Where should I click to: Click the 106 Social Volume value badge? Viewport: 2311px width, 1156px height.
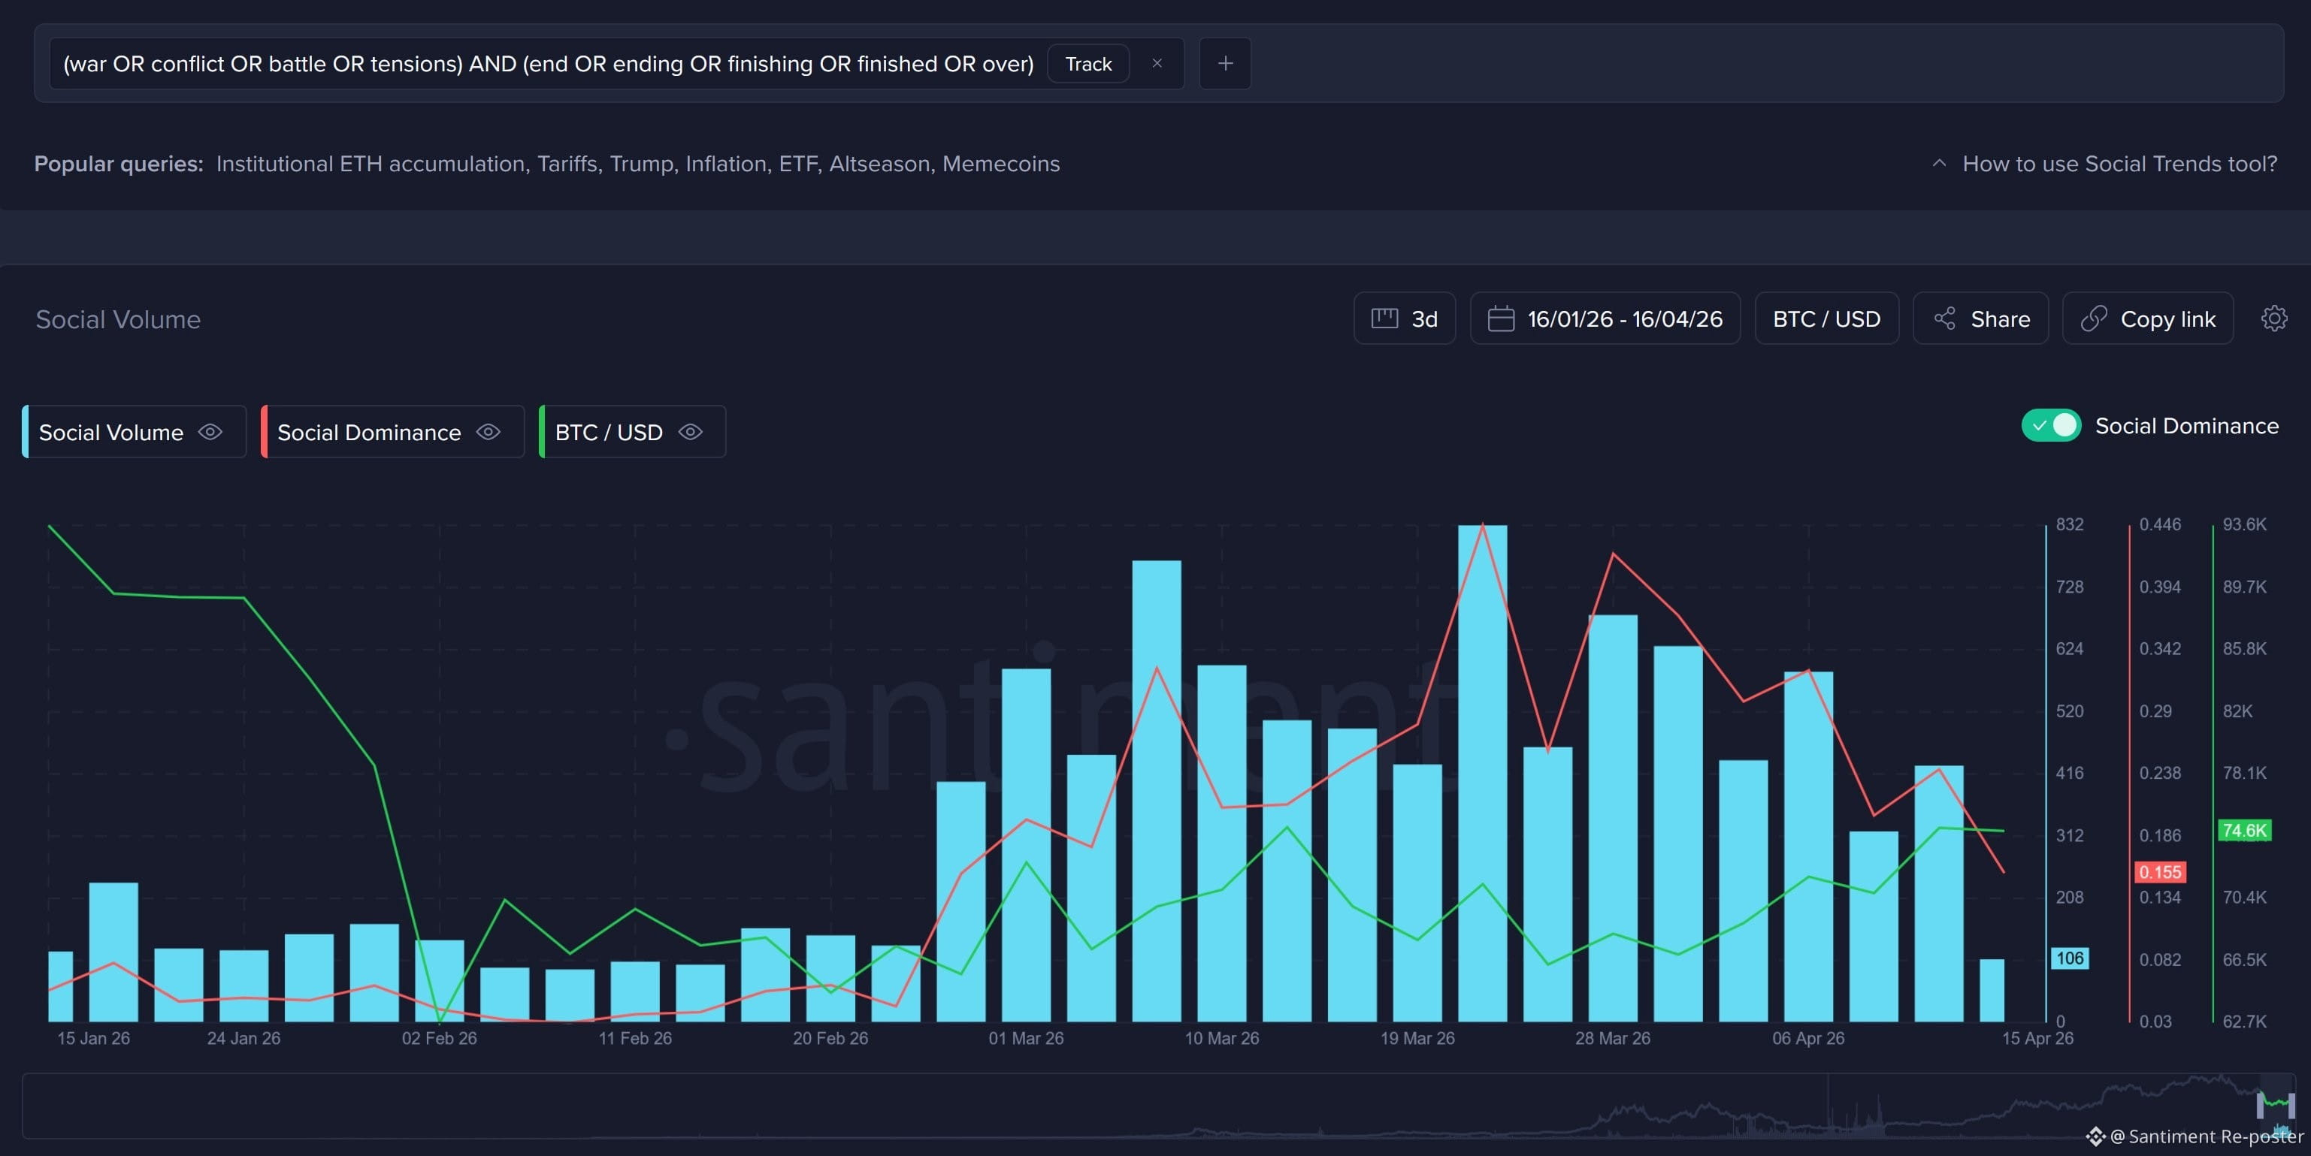[x=2070, y=958]
